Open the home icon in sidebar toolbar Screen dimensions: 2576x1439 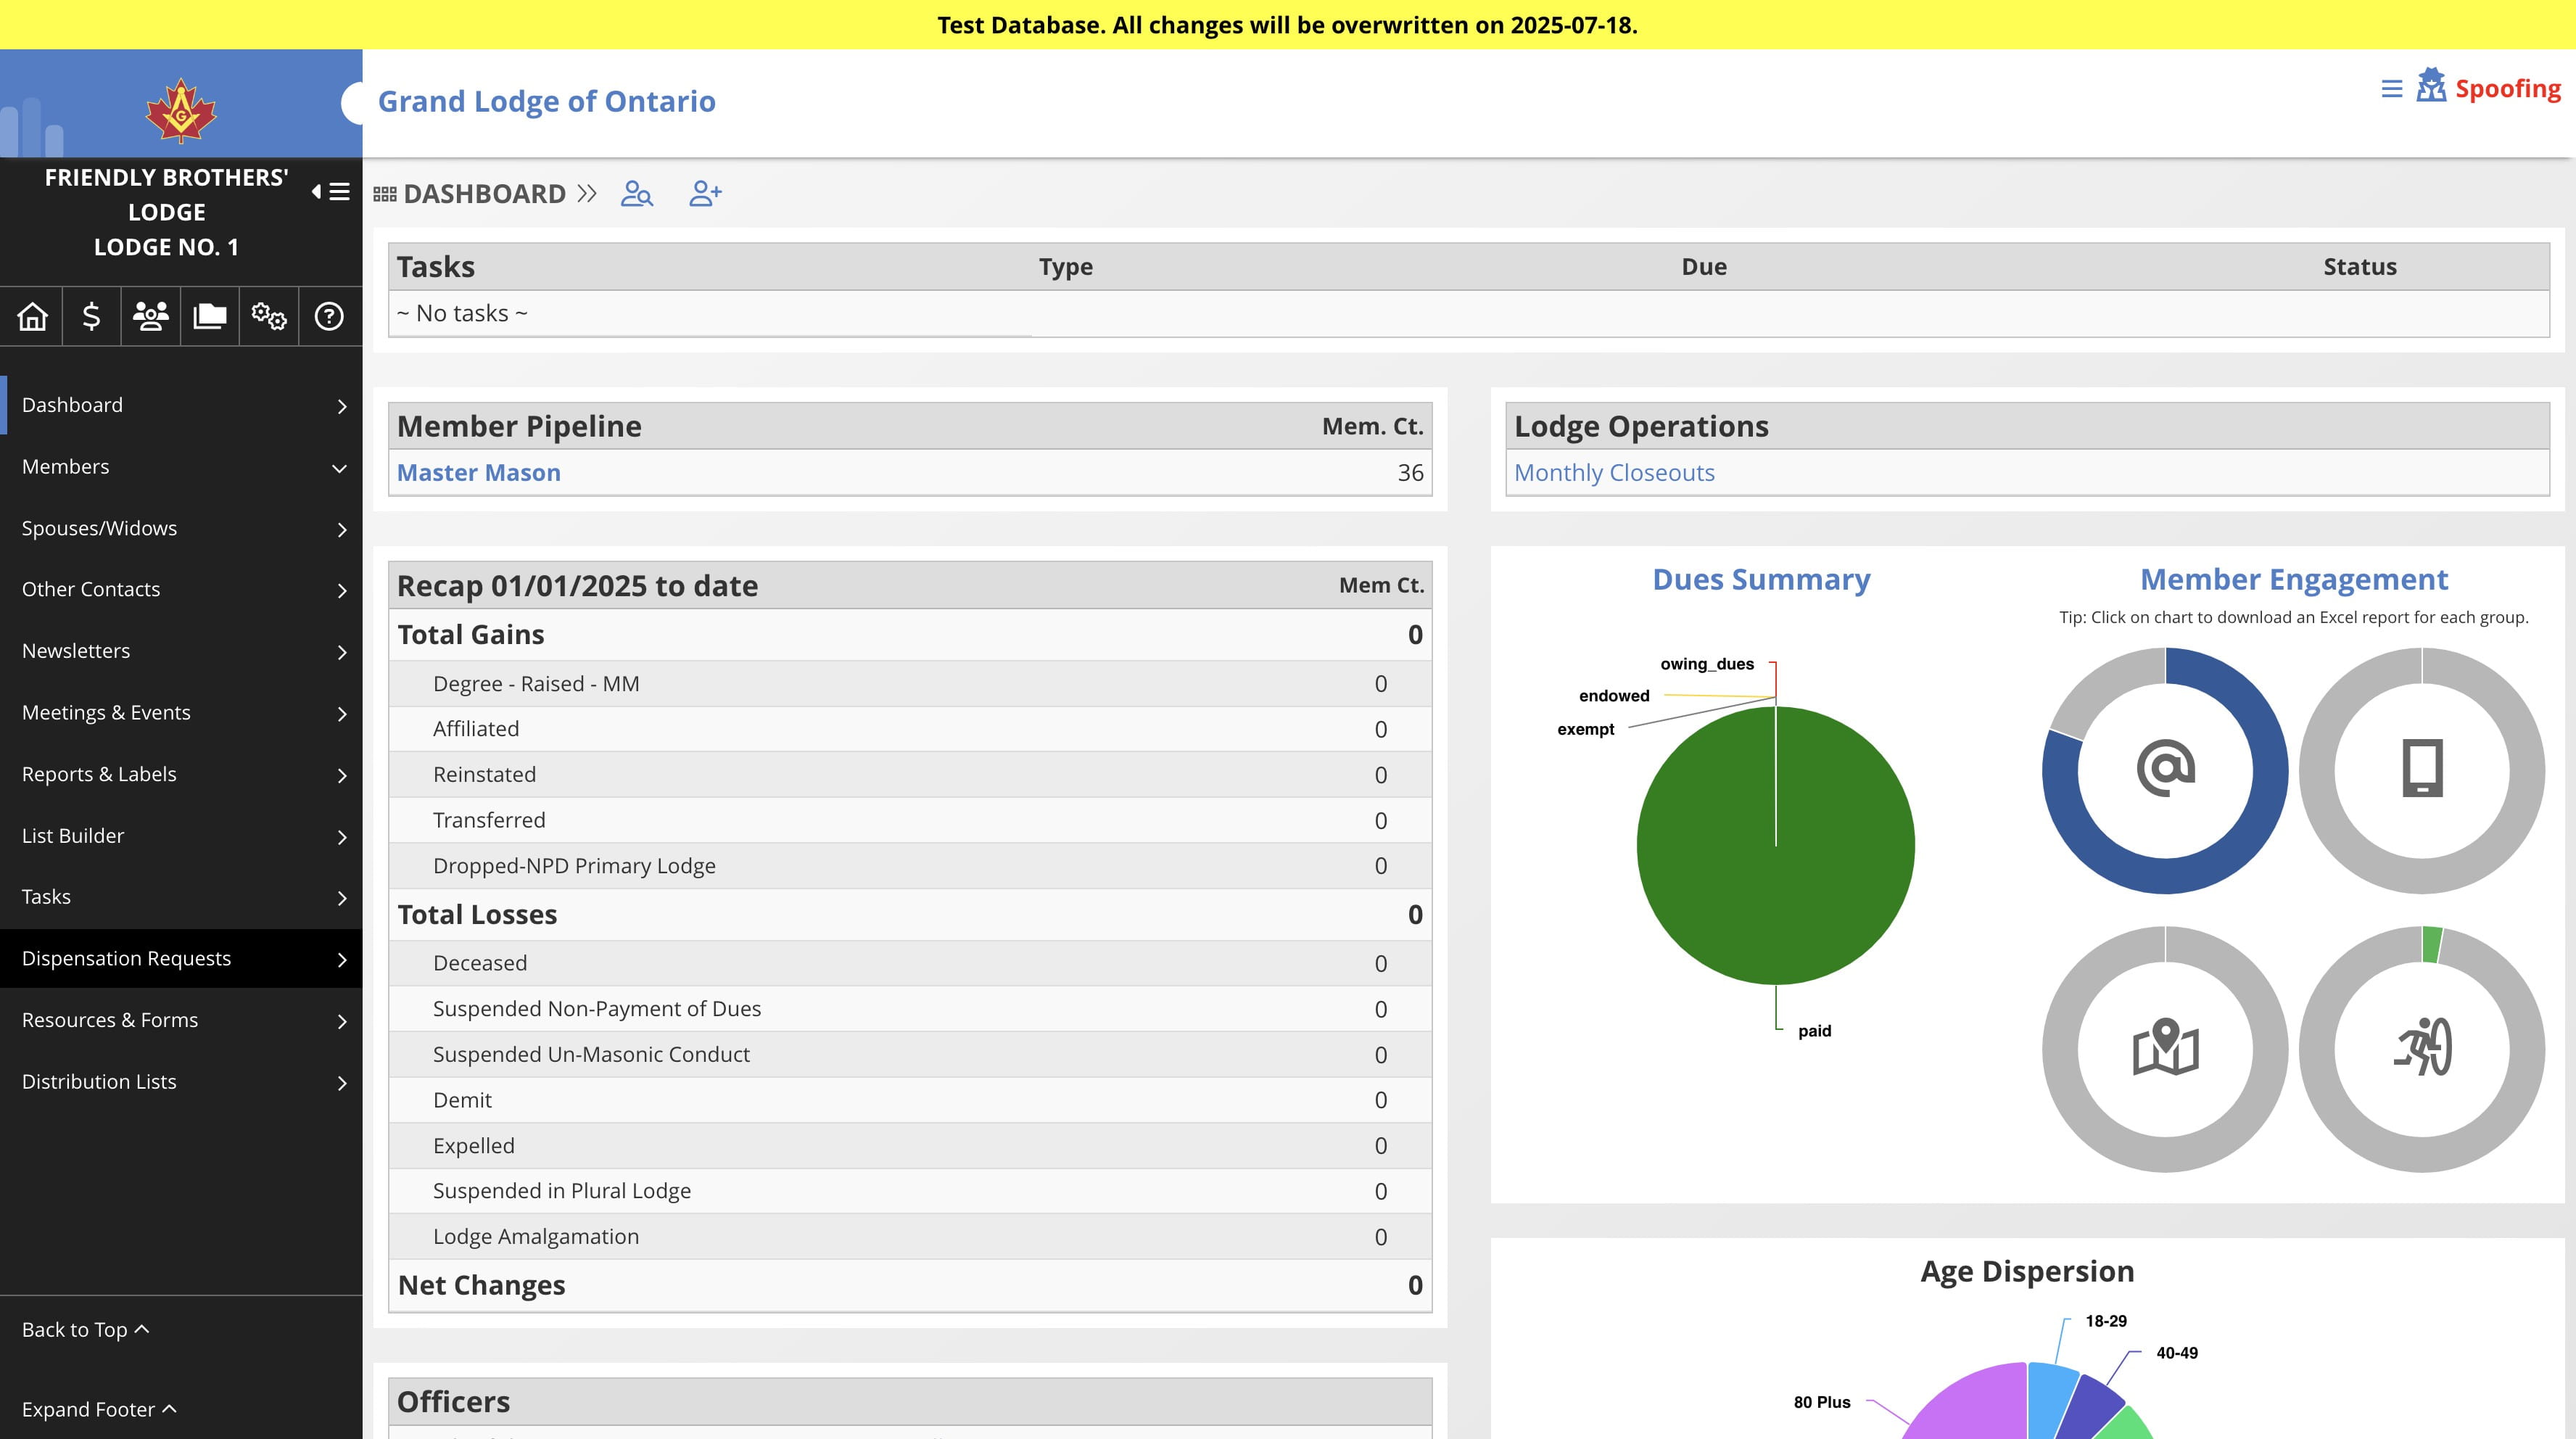[x=32, y=316]
